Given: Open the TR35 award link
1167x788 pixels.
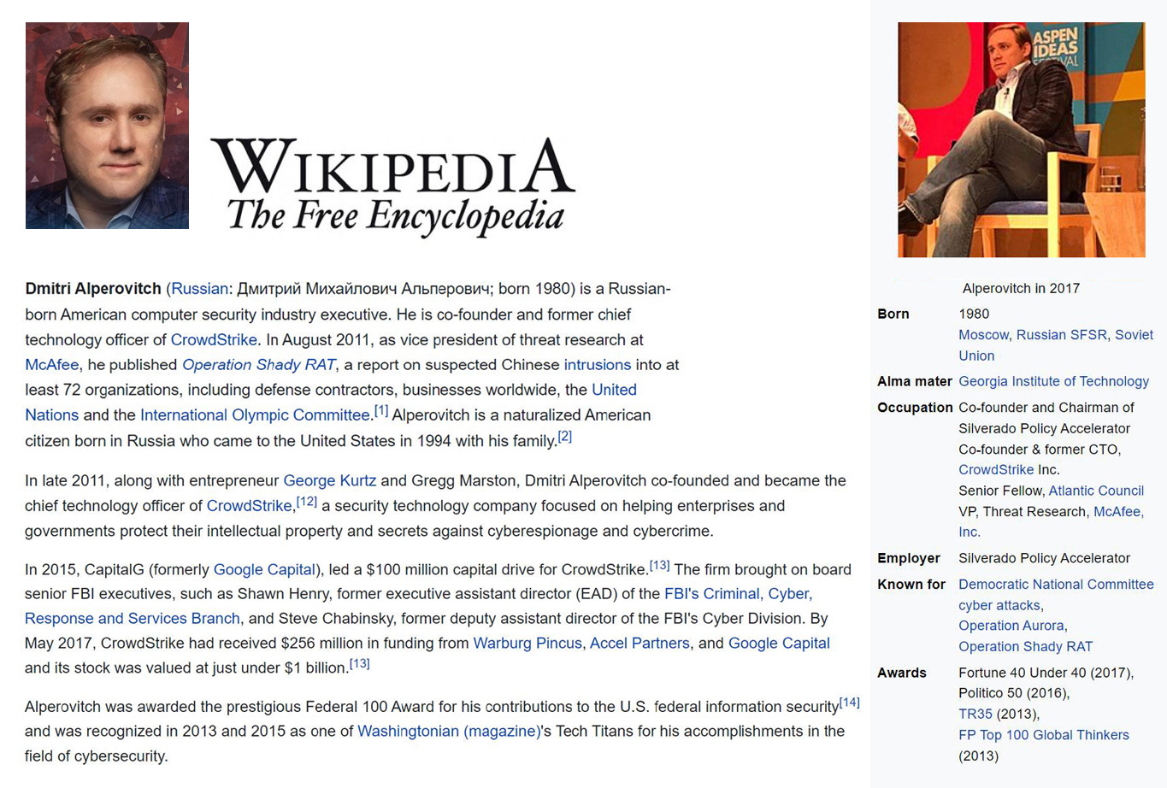Looking at the screenshot, I should tap(975, 714).
